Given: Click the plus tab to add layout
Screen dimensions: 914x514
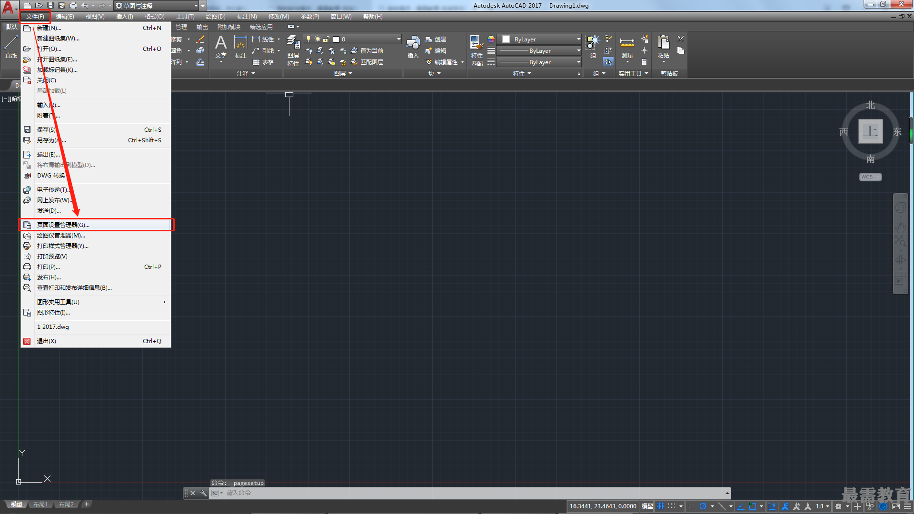Looking at the screenshot, I should pos(86,504).
